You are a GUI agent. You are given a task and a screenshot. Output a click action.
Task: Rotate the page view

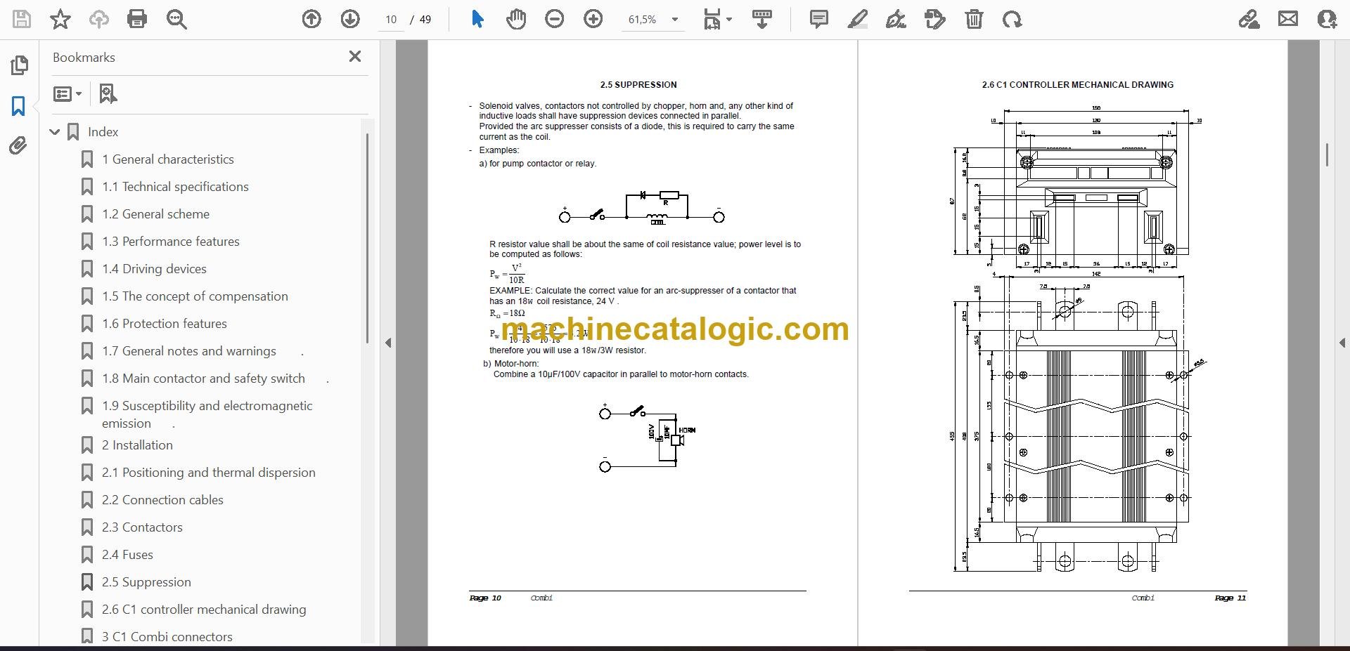1012,19
